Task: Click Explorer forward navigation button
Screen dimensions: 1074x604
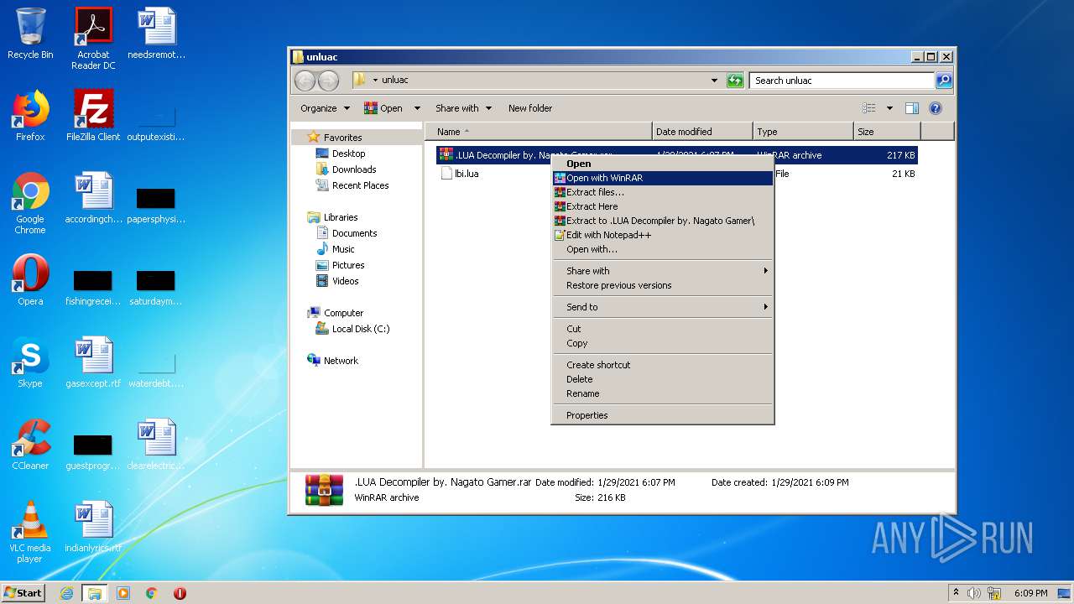Action: (x=328, y=81)
